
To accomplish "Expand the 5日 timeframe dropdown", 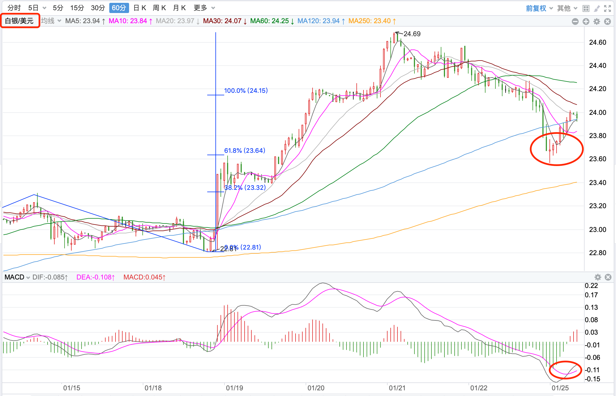I will coord(44,8).
